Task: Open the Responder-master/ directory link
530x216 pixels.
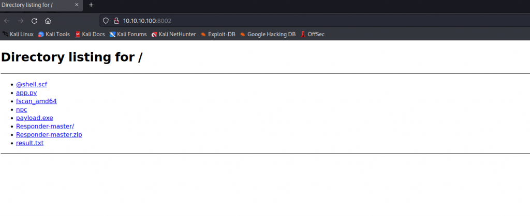Action: [41, 126]
